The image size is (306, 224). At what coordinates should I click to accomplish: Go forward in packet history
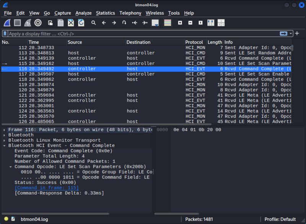click(114, 23)
